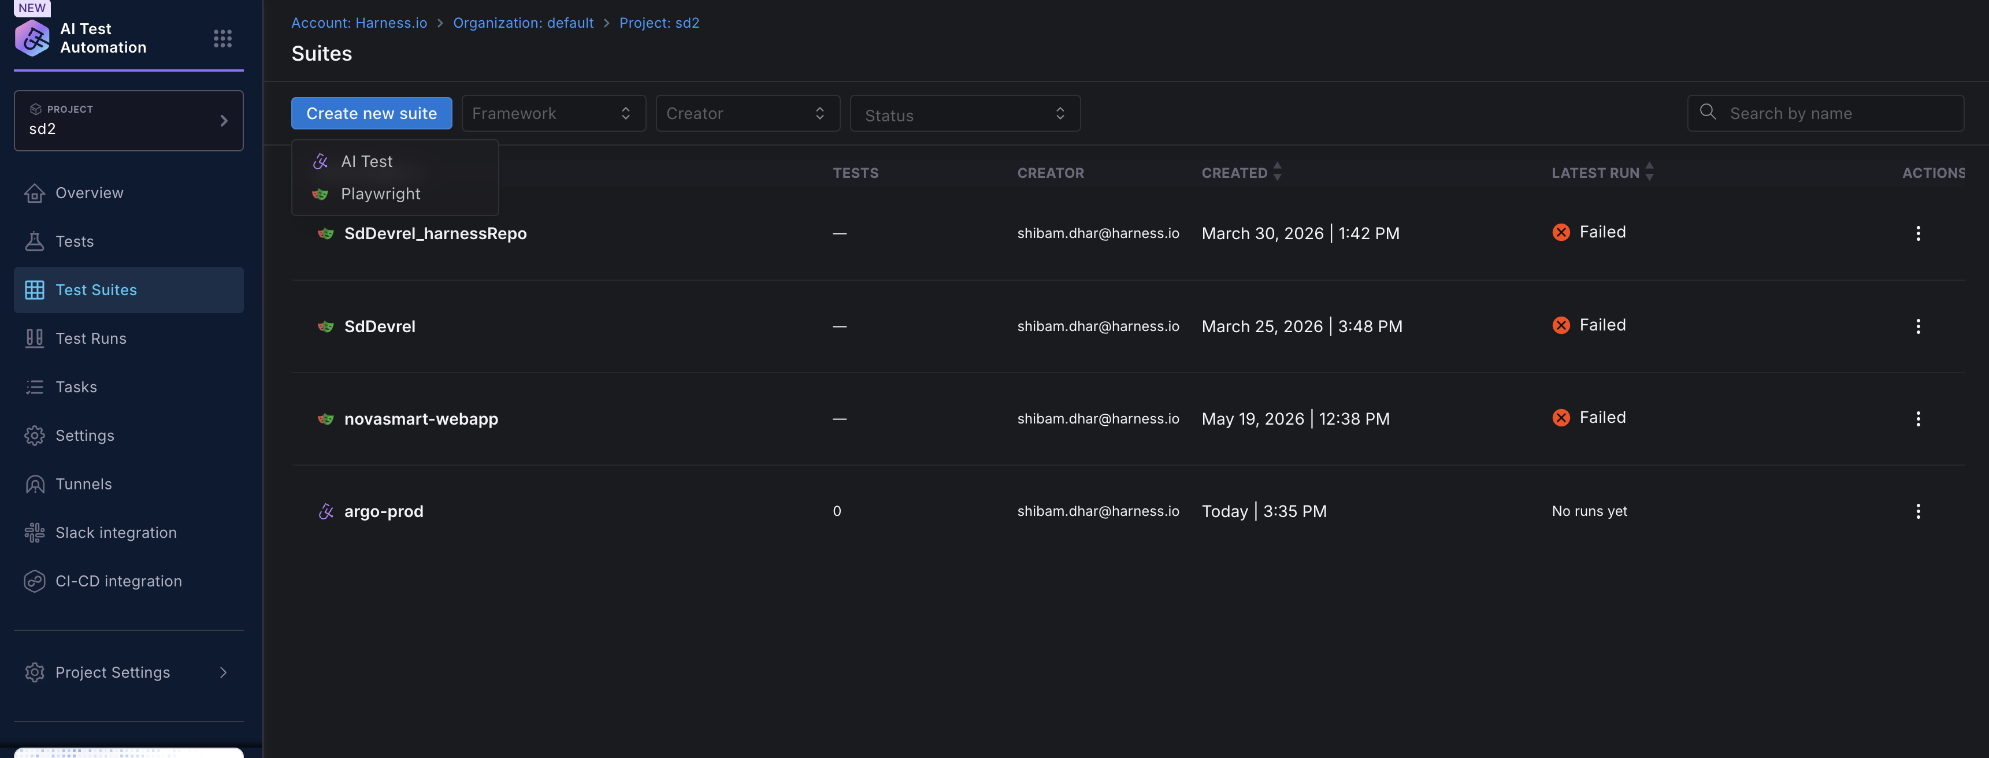
Task: Click the Creator column header
Action: pos(1050,173)
